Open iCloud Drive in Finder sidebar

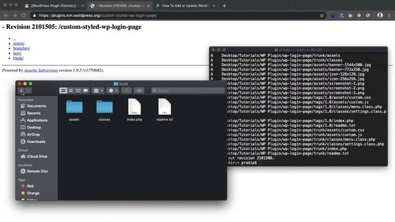[37, 156]
